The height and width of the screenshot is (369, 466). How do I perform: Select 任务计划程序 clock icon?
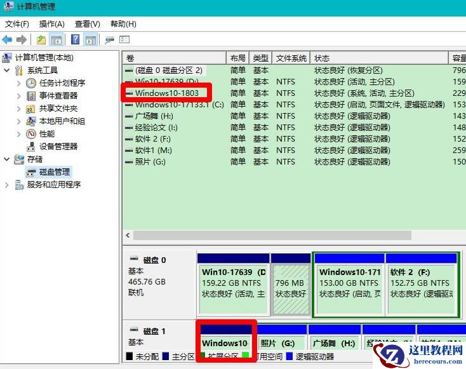[x=31, y=83]
